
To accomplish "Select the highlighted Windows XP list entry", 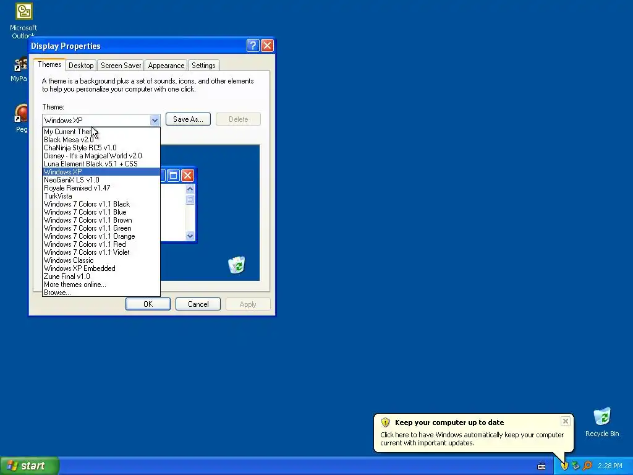I will pyautogui.click(x=101, y=172).
